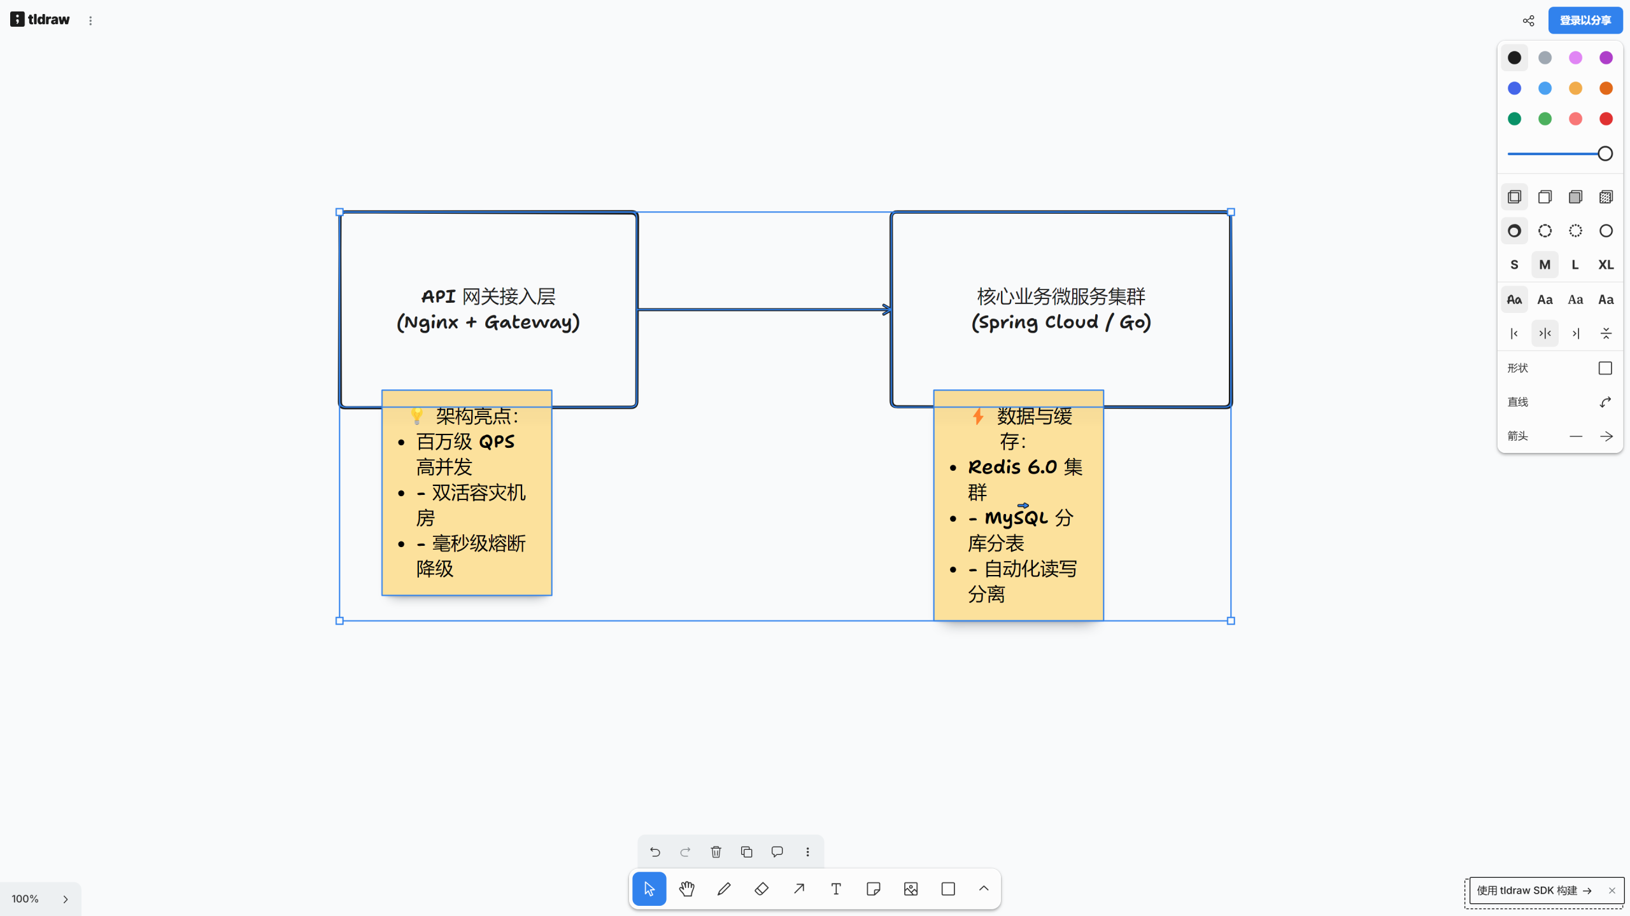Open the 直线 line type dropdown
Image resolution: width=1630 pixels, height=916 pixels.
[1605, 402]
